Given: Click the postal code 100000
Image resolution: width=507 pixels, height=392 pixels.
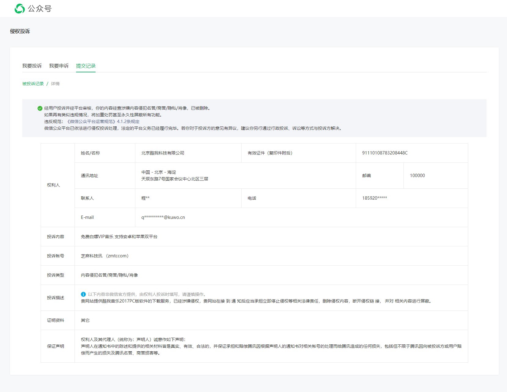Looking at the screenshot, I should (x=417, y=176).
